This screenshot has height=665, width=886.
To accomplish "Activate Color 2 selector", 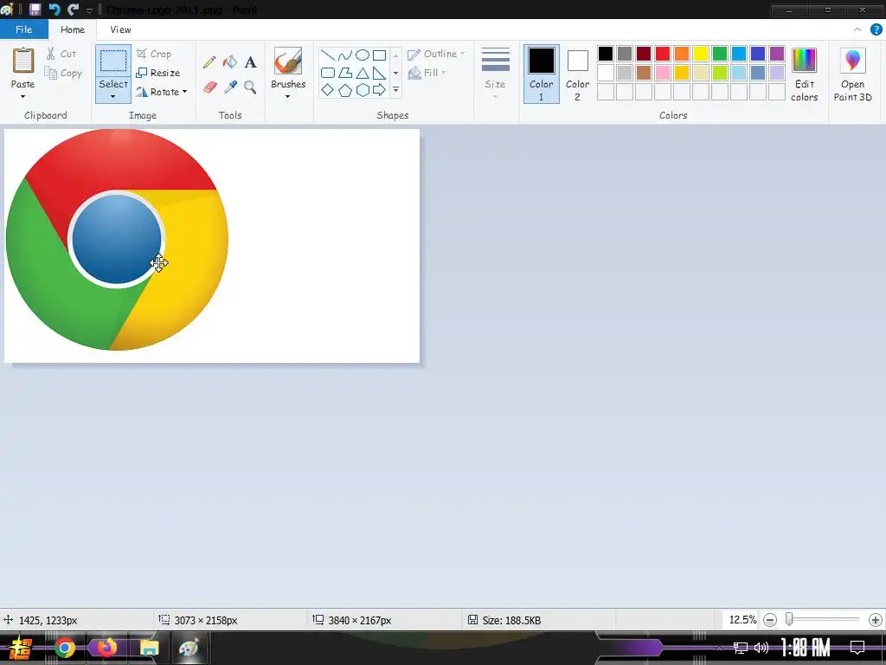I will coord(577,74).
